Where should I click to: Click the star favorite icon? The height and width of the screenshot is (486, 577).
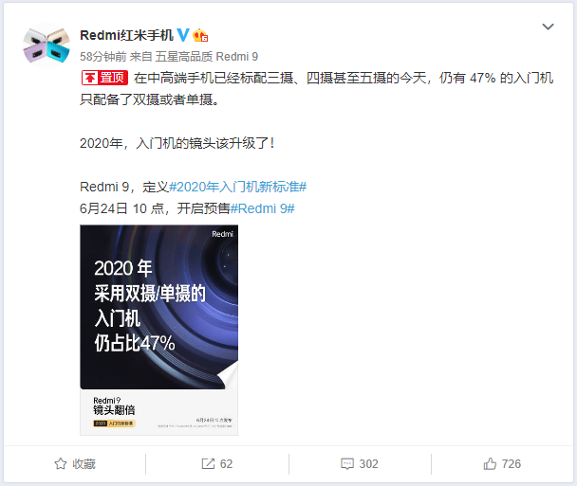61,463
